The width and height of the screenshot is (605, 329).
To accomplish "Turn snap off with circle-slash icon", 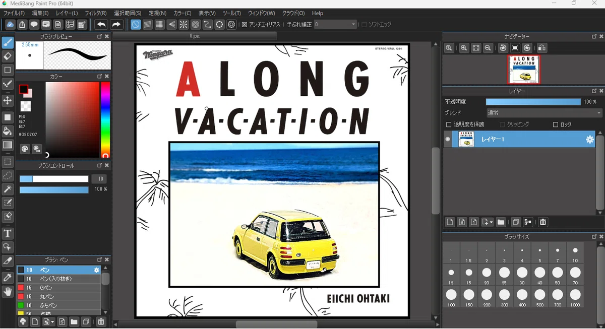I will 136,24.
